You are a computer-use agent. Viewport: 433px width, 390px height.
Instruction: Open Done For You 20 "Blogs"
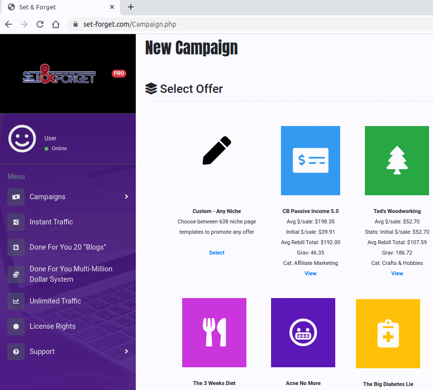(x=68, y=247)
